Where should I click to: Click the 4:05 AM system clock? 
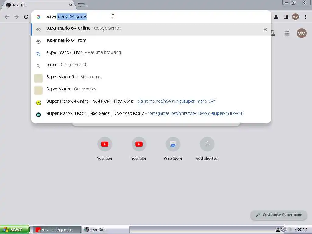tap(301, 230)
